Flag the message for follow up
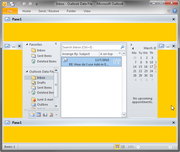Screen dimensions: 180x152 [x=119, y=62]
